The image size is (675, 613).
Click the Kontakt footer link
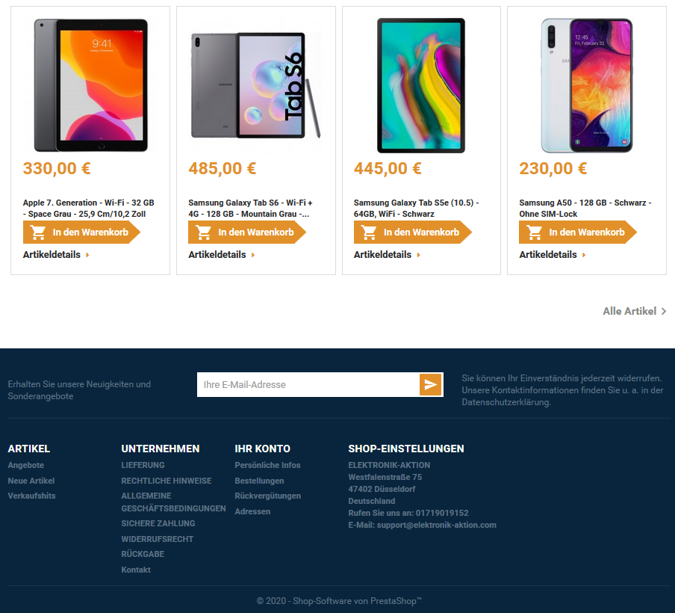click(x=136, y=570)
